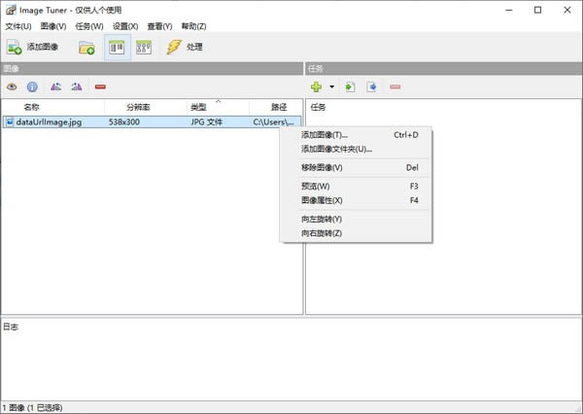Choose 添加图像(T)... in context menu
This screenshot has height=414, width=583.
tap(356, 135)
